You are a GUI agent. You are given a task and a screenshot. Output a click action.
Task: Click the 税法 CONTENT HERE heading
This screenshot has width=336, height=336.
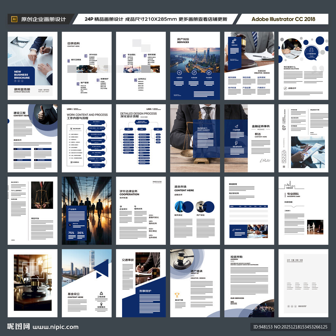click(261, 135)
